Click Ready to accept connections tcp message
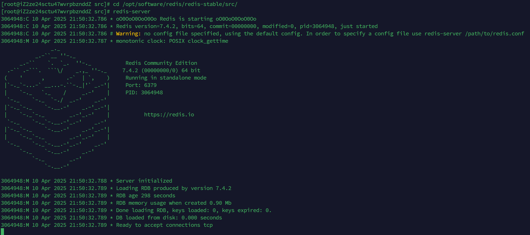Image resolution: width=530 pixels, height=235 pixels. pyautogui.click(x=164, y=225)
